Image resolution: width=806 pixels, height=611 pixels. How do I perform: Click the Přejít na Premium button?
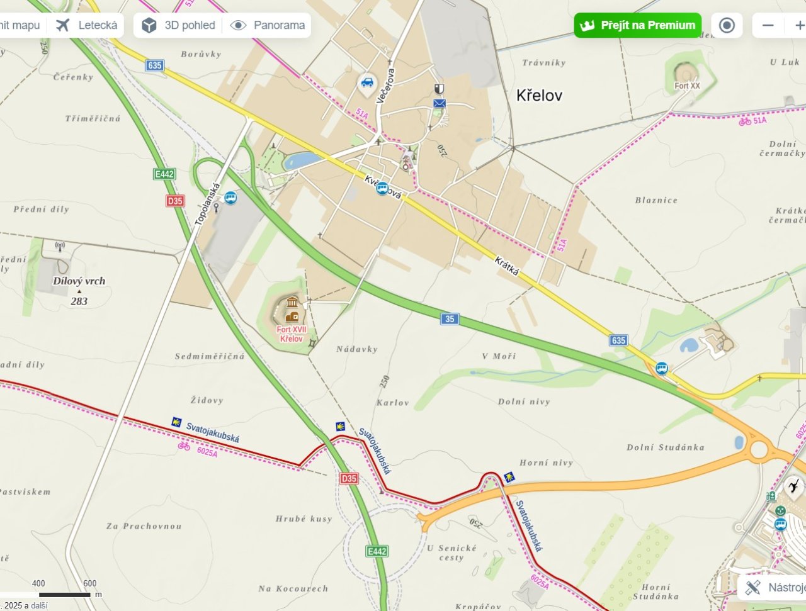point(637,25)
